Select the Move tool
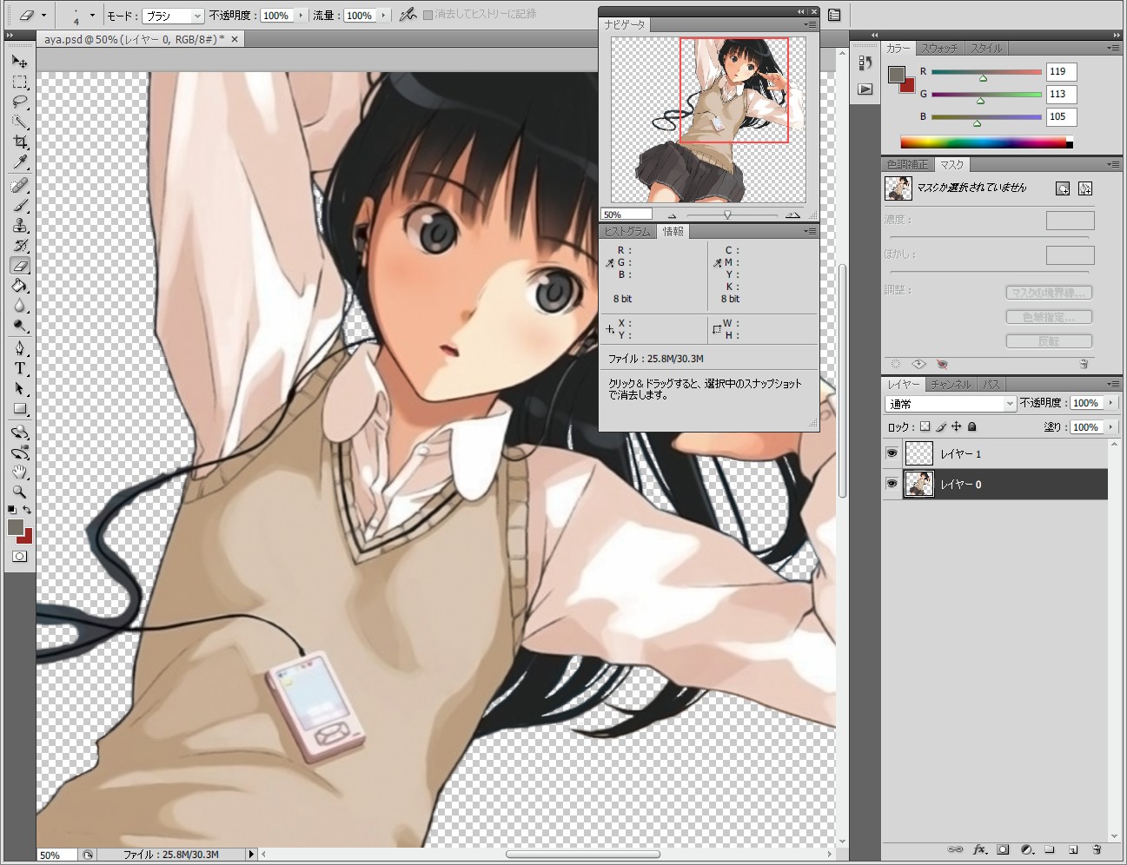The width and height of the screenshot is (1127, 865). pos(20,62)
